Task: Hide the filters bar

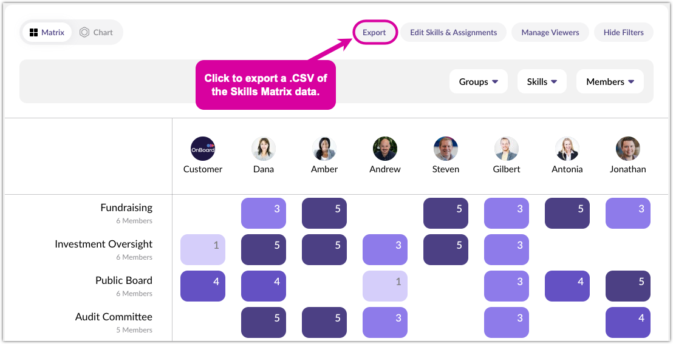Action: point(623,33)
